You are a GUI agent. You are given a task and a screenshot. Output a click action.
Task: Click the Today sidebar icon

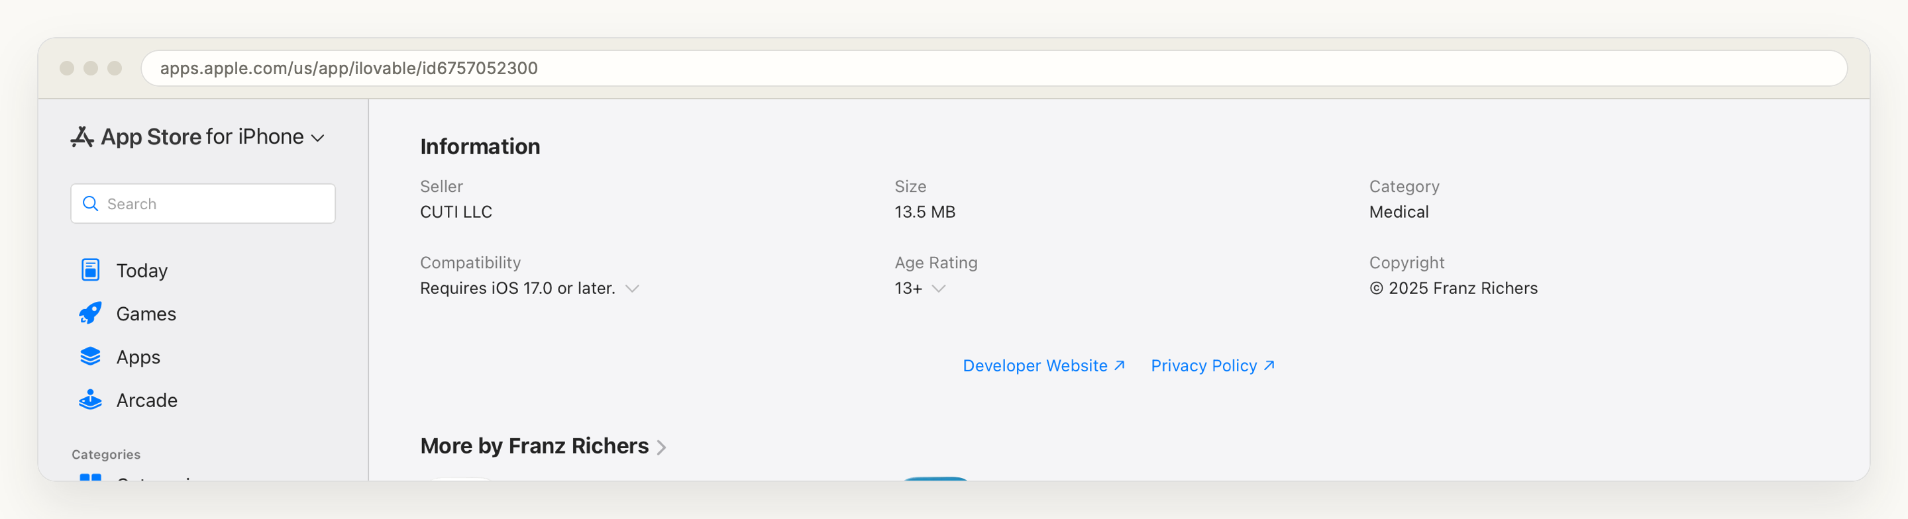click(x=90, y=270)
